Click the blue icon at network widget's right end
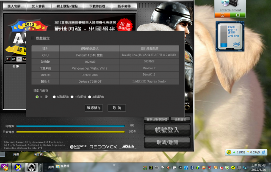Image resolution: width=271 pixels, height=172 pixels. click(x=263, y=152)
